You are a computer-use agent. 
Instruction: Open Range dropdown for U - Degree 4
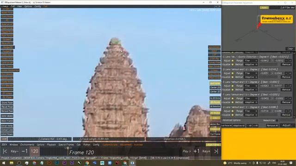(251, 98)
